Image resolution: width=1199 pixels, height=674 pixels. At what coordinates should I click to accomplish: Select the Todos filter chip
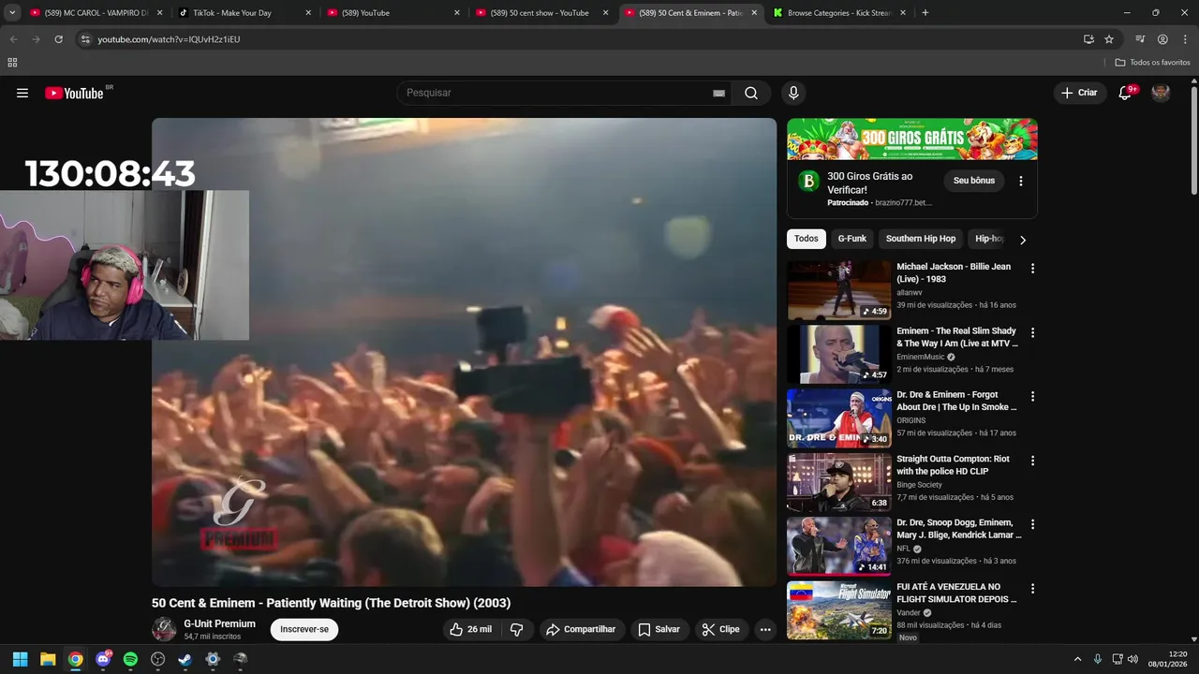tap(807, 239)
